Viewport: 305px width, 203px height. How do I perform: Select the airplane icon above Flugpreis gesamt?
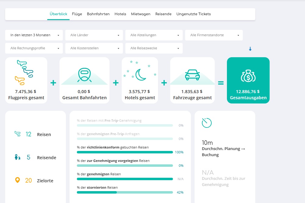(x=26, y=72)
